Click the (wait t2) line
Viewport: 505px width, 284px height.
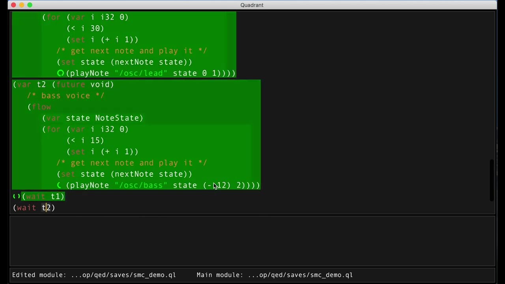pyautogui.click(x=34, y=207)
